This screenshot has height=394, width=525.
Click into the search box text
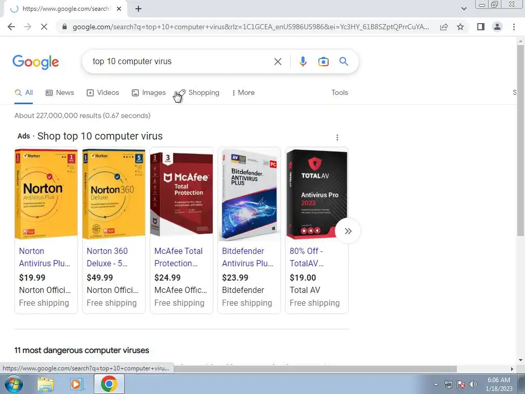(x=132, y=62)
